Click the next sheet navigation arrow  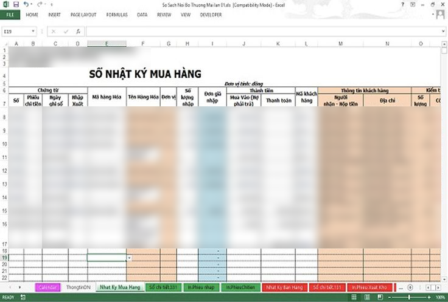coord(19,287)
